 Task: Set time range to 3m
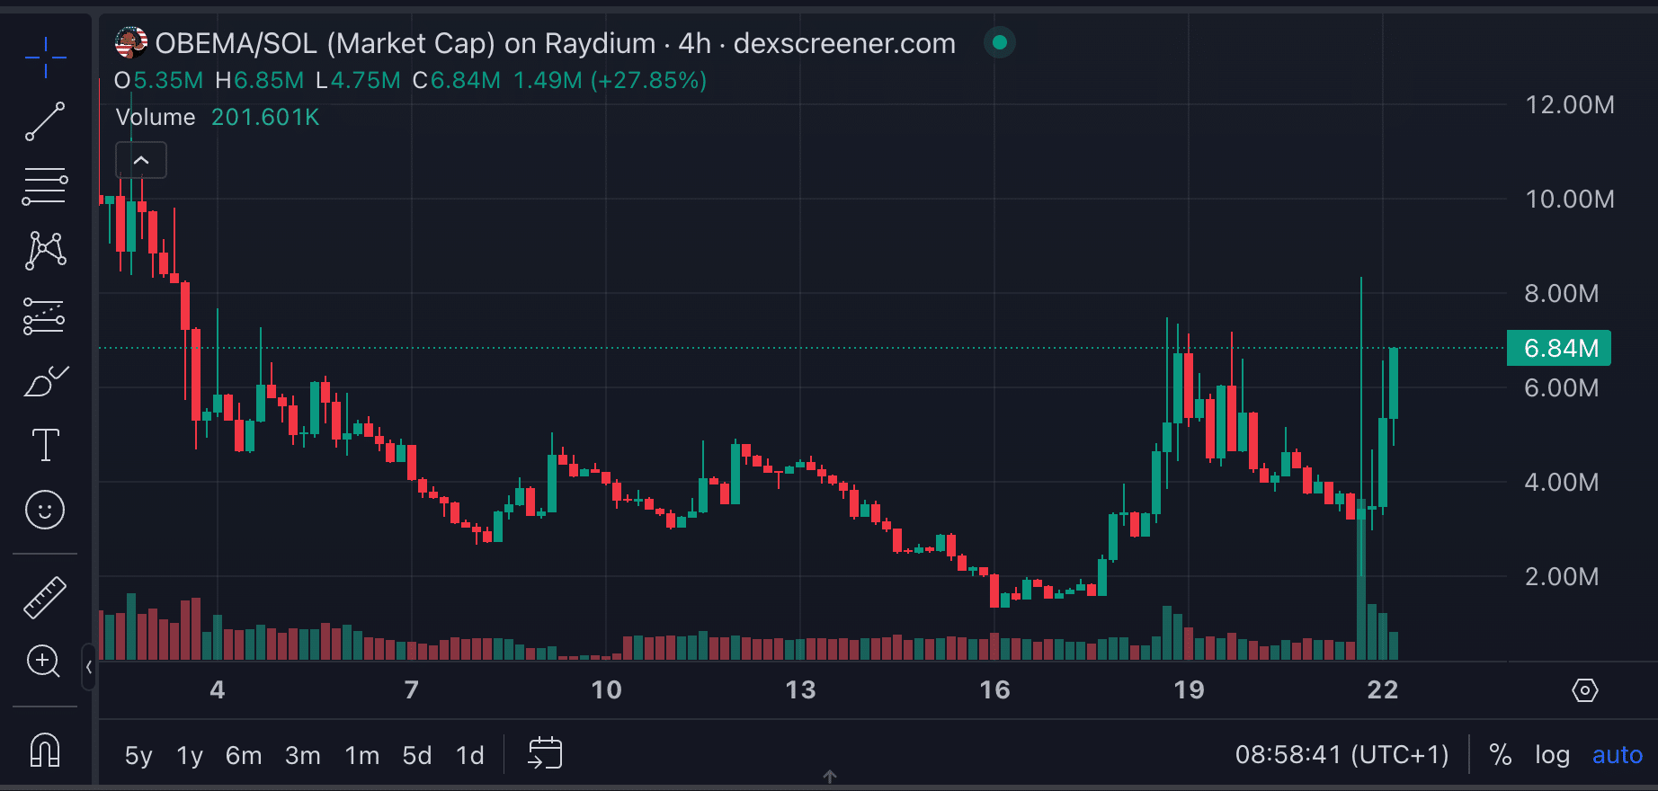pos(303,755)
